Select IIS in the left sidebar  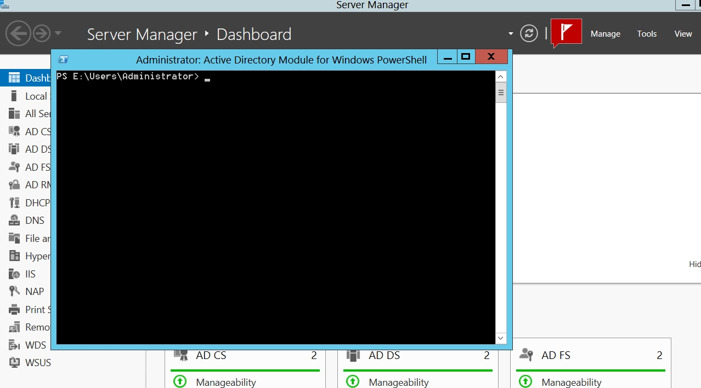(x=30, y=274)
